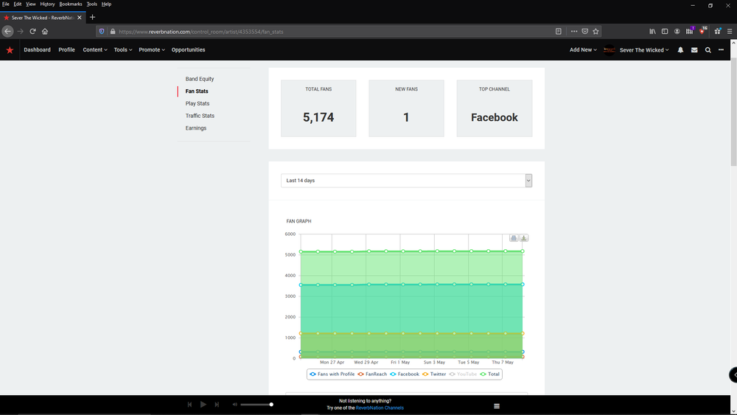This screenshot has height=415, width=737.
Task: Enable YouTube series in legend
Action: point(463,374)
